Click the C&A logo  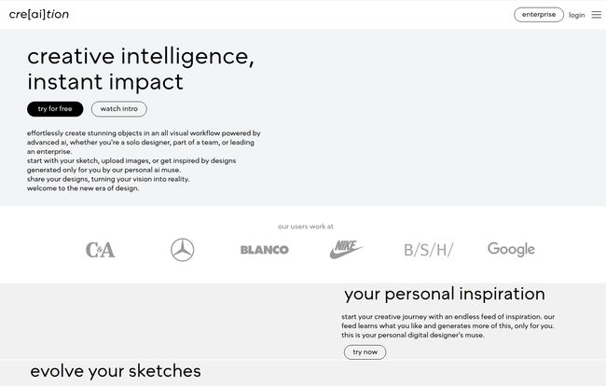point(100,250)
